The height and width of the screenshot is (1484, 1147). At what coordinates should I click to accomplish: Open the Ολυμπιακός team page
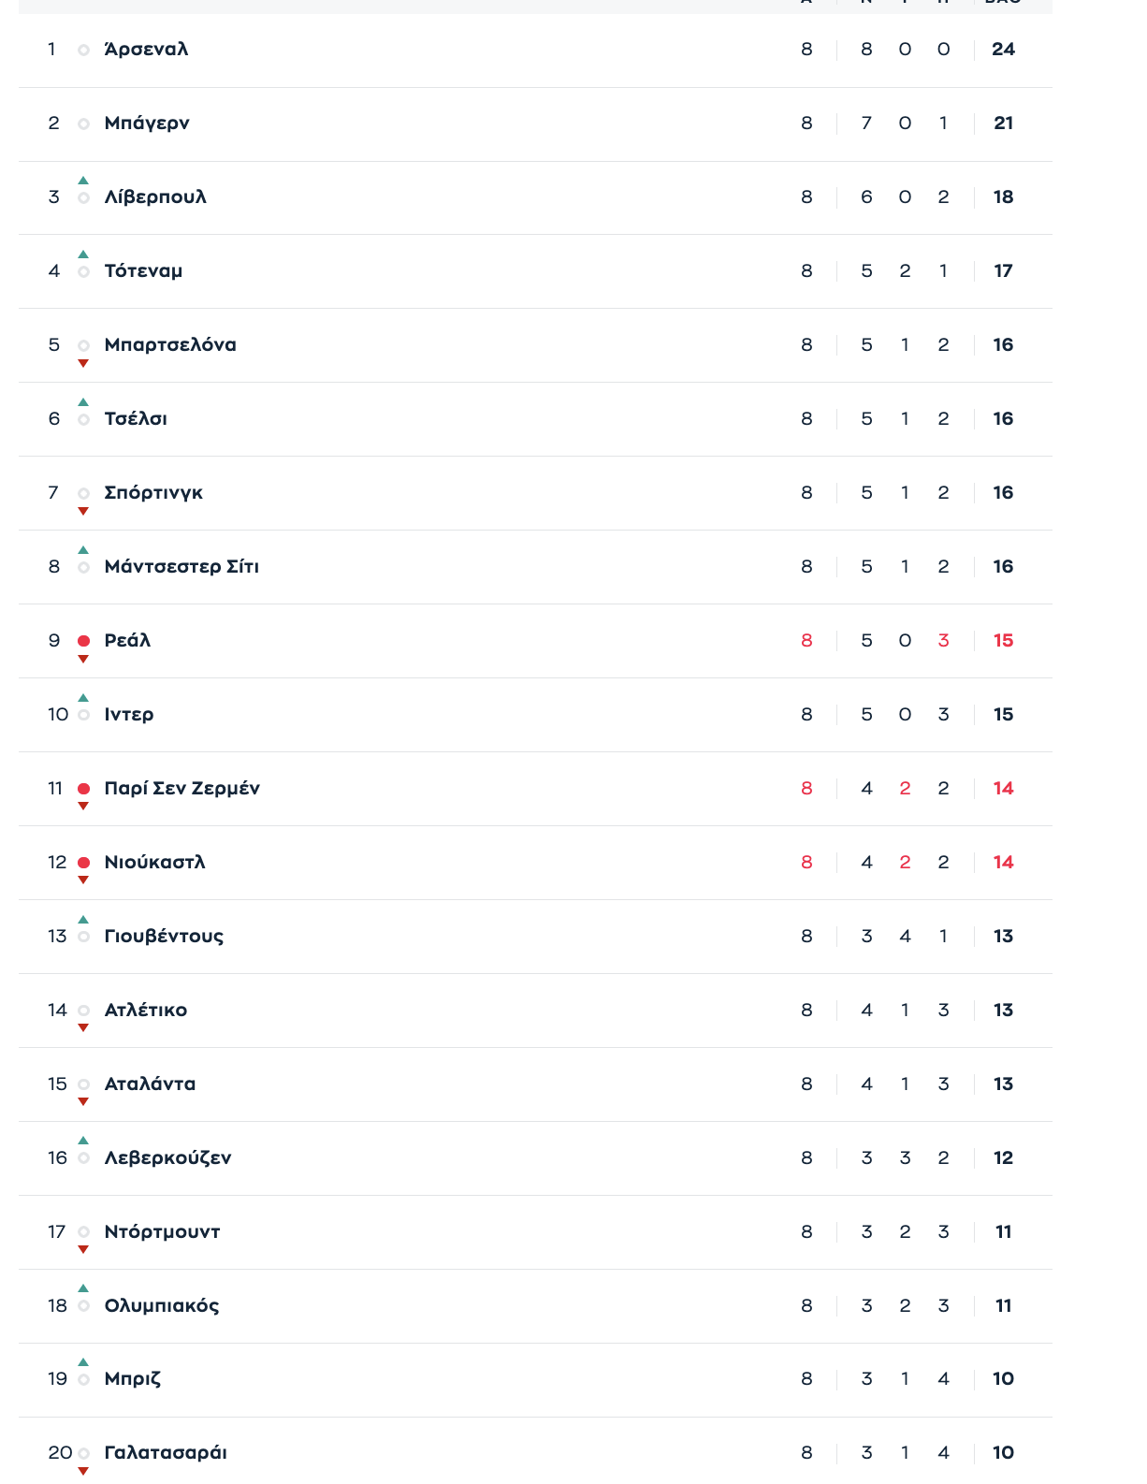(162, 1305)
